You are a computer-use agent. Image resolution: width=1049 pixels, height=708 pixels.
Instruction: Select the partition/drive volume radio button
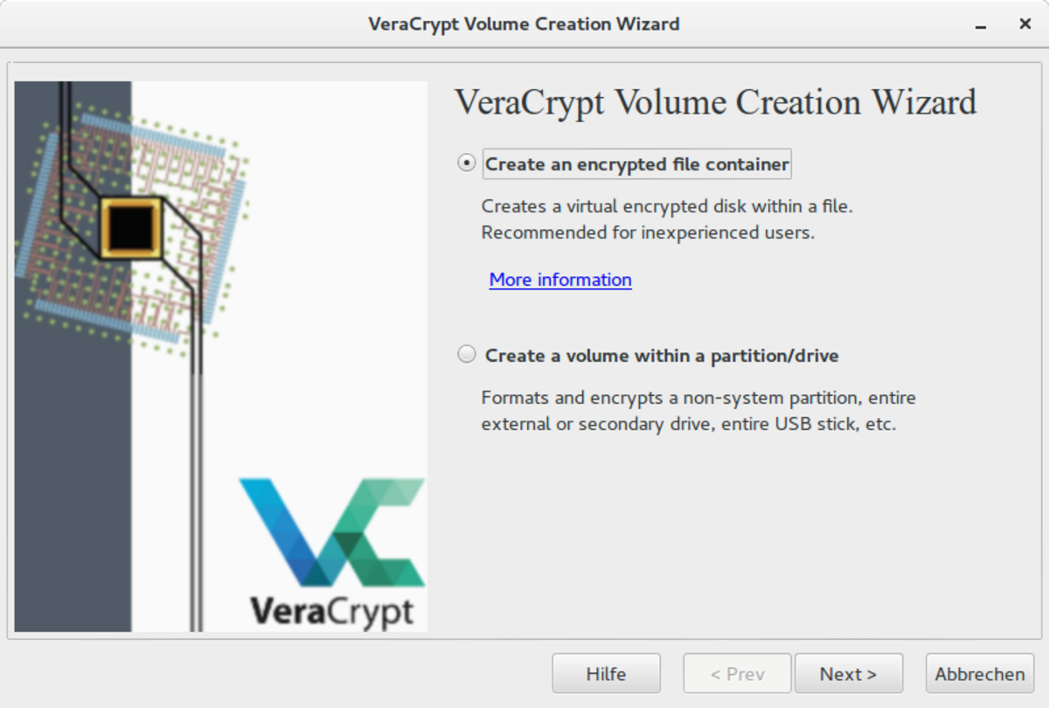468,355
